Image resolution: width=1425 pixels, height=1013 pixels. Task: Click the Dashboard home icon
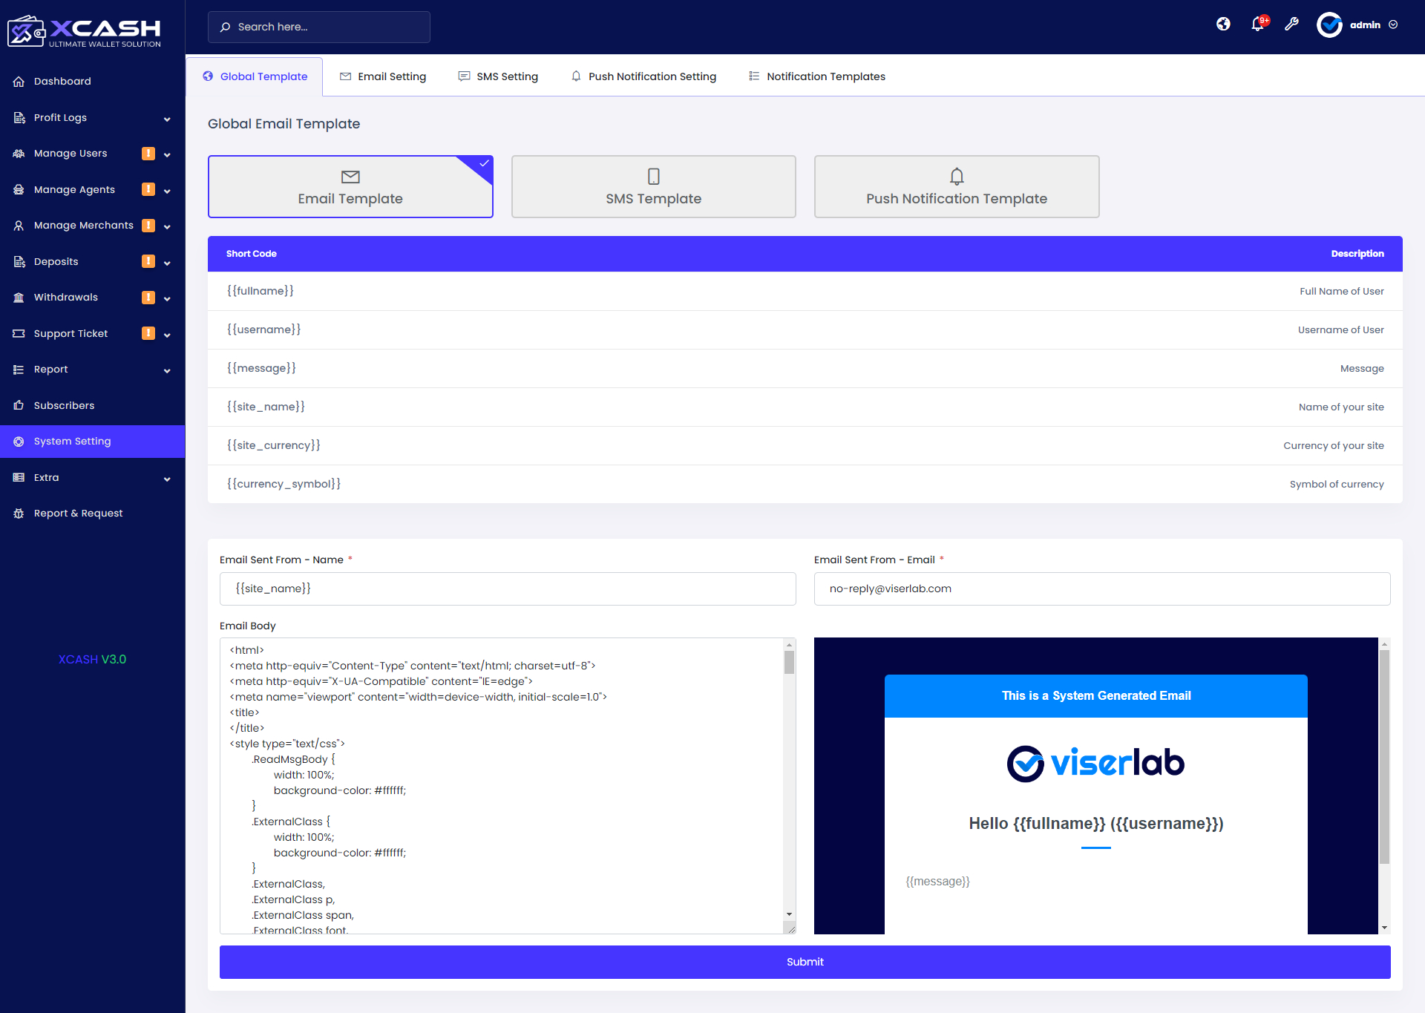(x=19, y=82)
